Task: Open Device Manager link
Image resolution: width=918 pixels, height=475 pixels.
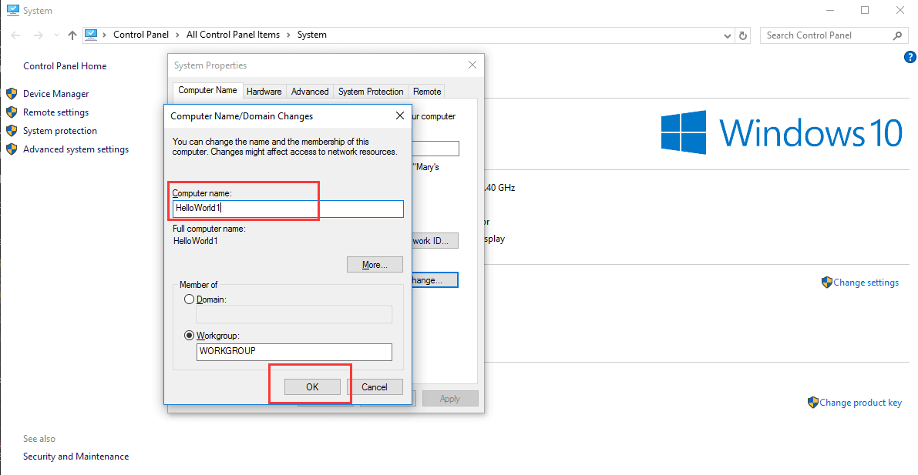Action: click(x=55, y=94)
